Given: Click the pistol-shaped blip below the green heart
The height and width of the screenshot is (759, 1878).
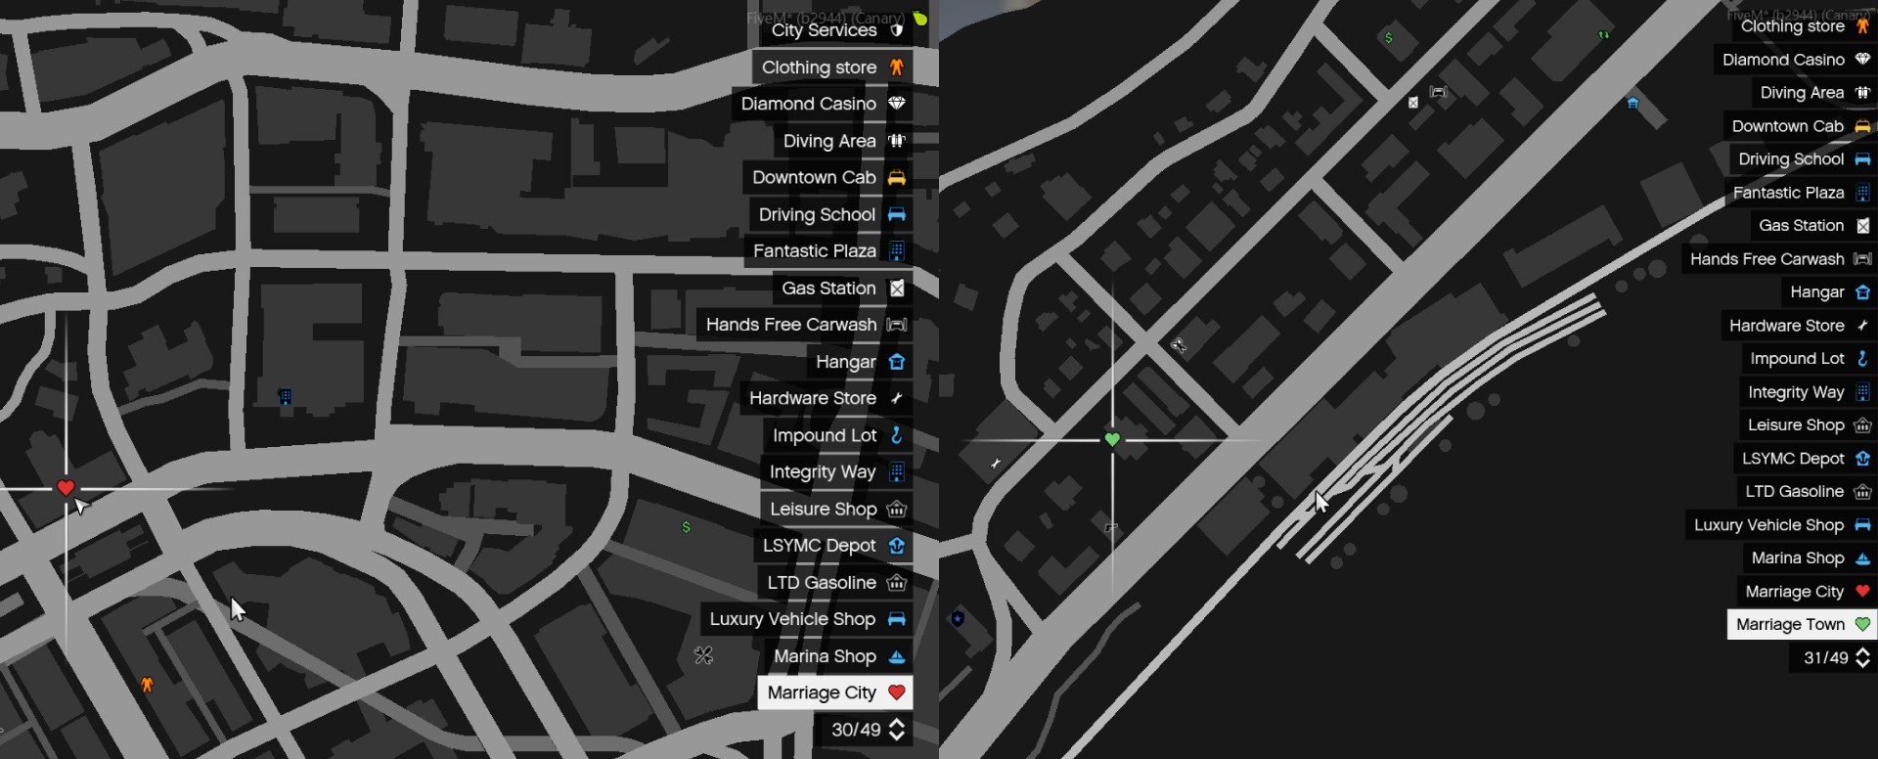Looking at the screenshot, I should click(1111, 528).
